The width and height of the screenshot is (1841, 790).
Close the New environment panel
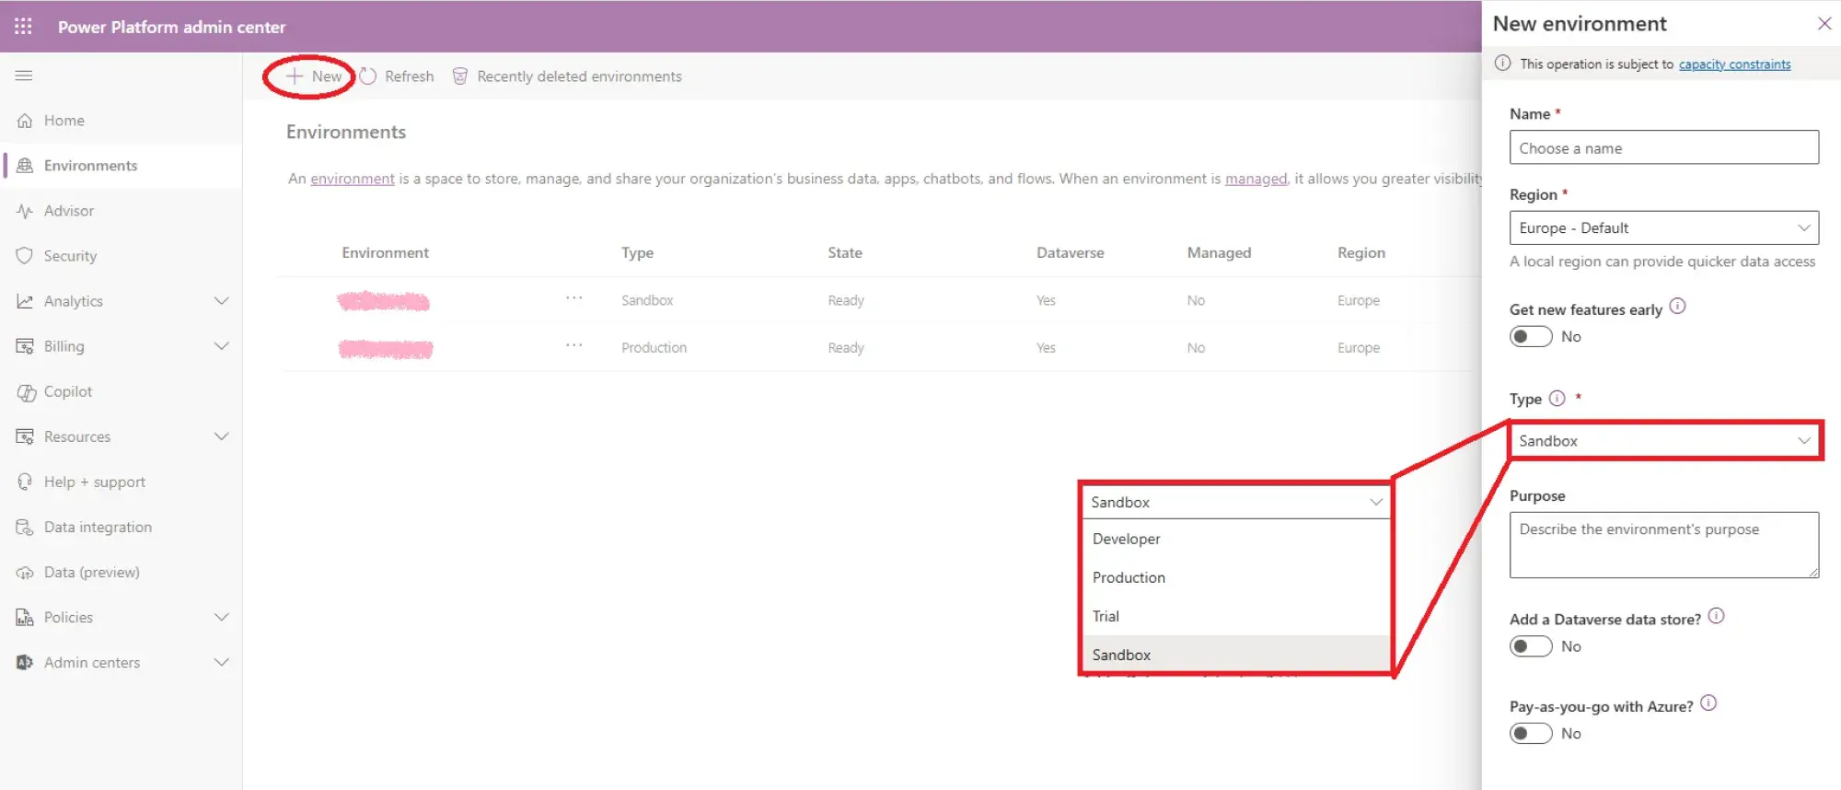coord(1824,24)
